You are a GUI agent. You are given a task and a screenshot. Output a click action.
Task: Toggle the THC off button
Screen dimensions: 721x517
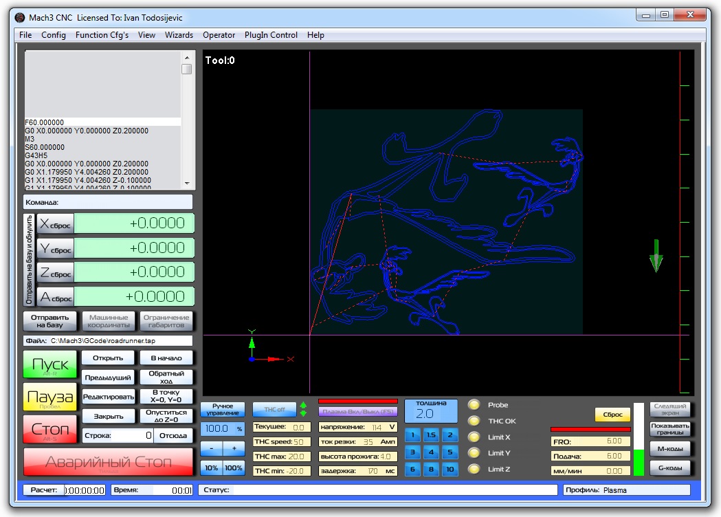[274, 409]
